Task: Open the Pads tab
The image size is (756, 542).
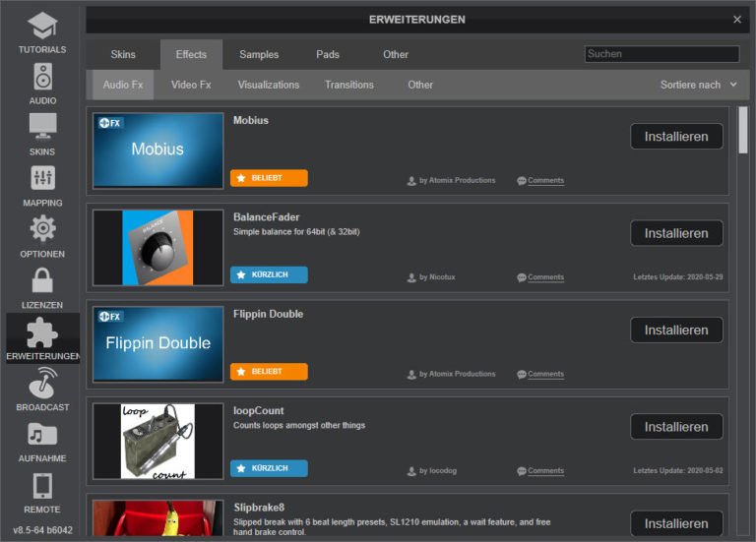Action: pyautogui.click(x=328, y=54)
